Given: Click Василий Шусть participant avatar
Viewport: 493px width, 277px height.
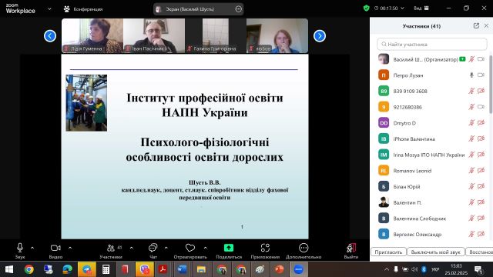Looking at the screenshot, I should click(x=384, y=59).
